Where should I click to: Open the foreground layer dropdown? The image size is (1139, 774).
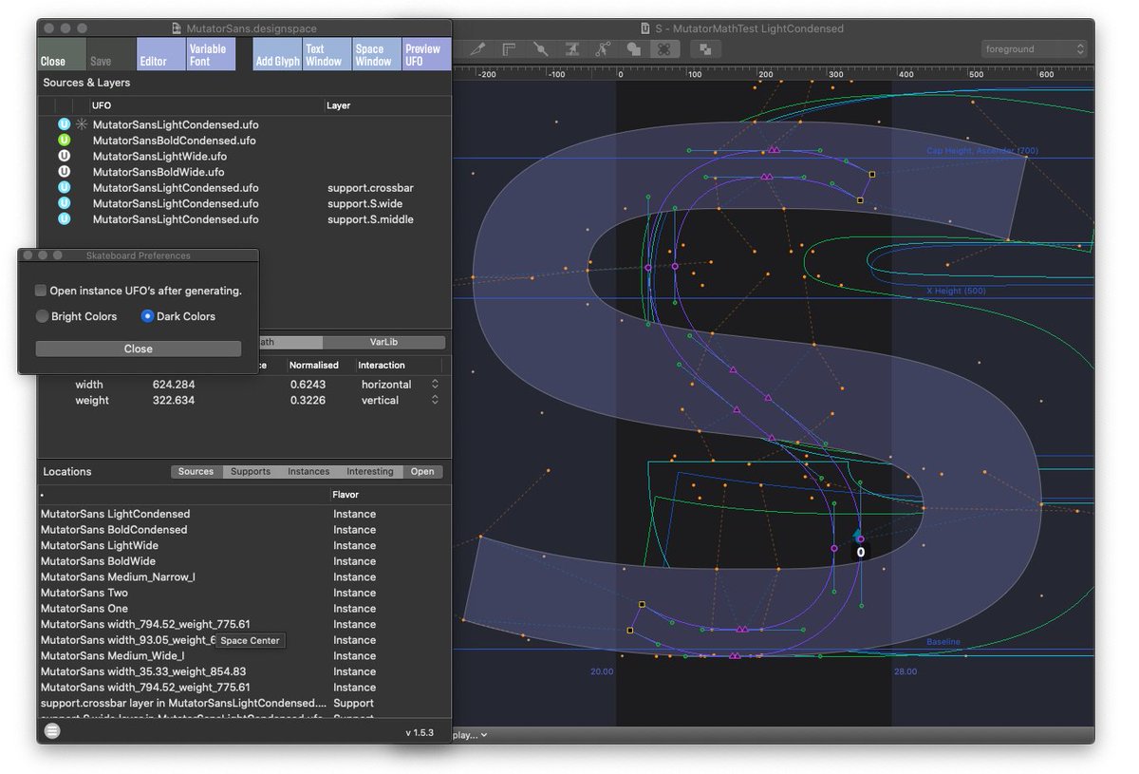1034,48
